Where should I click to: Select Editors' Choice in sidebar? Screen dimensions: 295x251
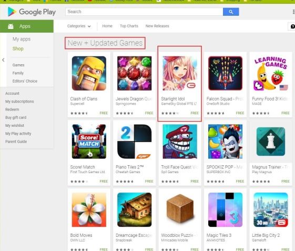[25, 81]
